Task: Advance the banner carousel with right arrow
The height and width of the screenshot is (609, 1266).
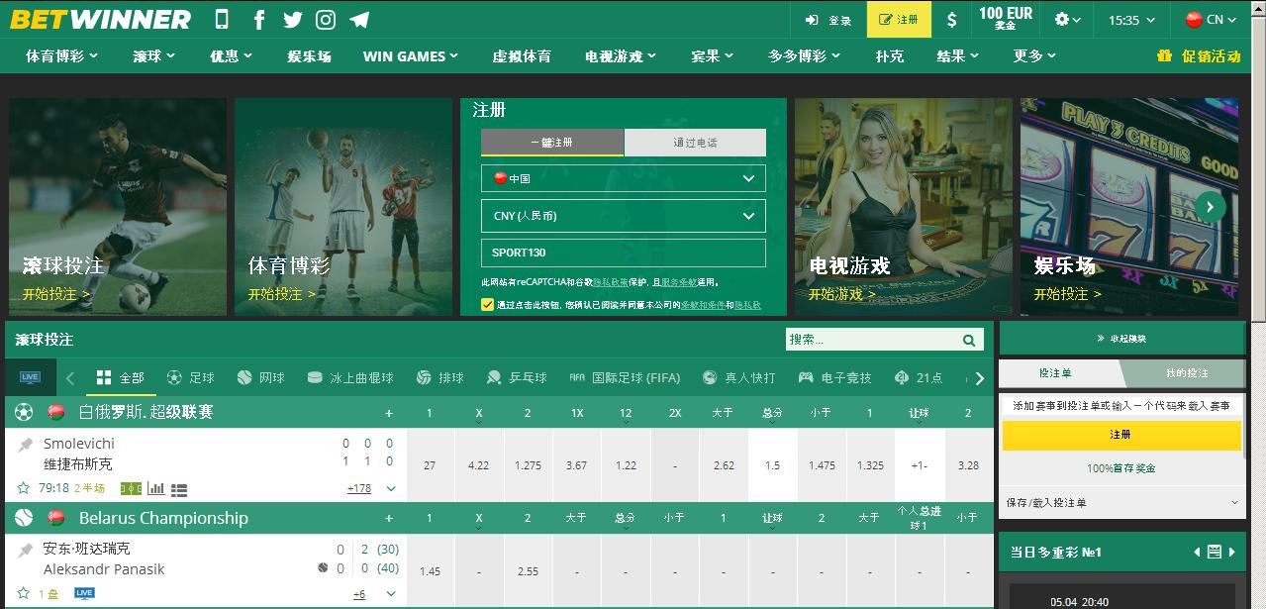Action: 1210,206
